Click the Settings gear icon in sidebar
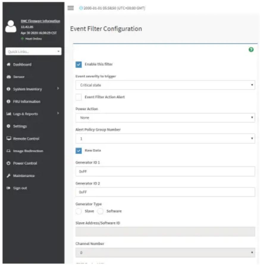 (8, 126)
